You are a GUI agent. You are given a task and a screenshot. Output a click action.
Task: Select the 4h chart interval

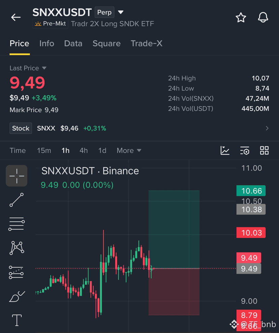(x=84, y=151)
